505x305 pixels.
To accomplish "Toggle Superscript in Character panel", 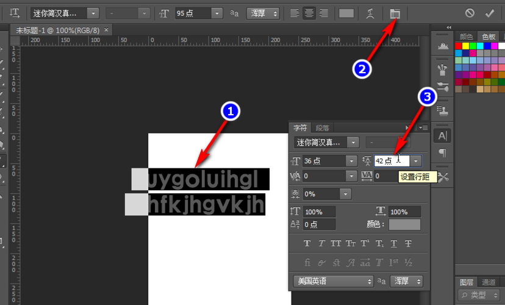I will [365, 243].
